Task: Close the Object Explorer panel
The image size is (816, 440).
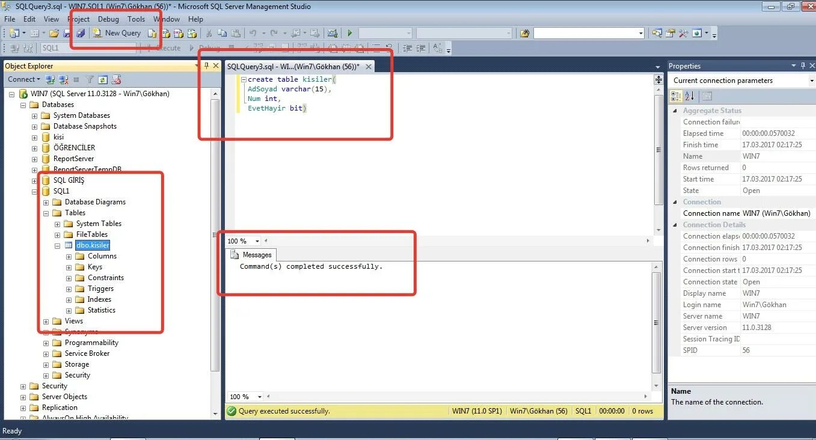Action: pos(215,66)
